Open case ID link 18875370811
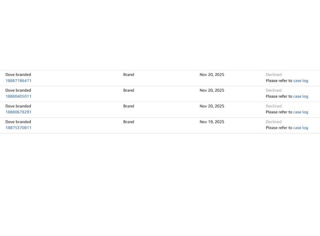 [18, 128]
